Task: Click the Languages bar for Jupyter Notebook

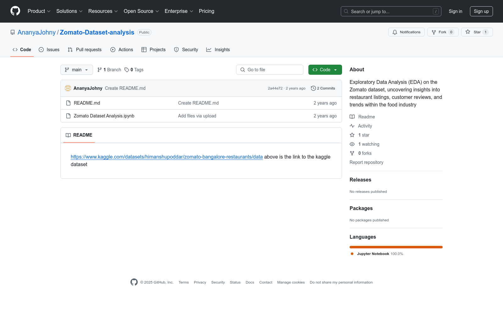Action: (396, 247)
